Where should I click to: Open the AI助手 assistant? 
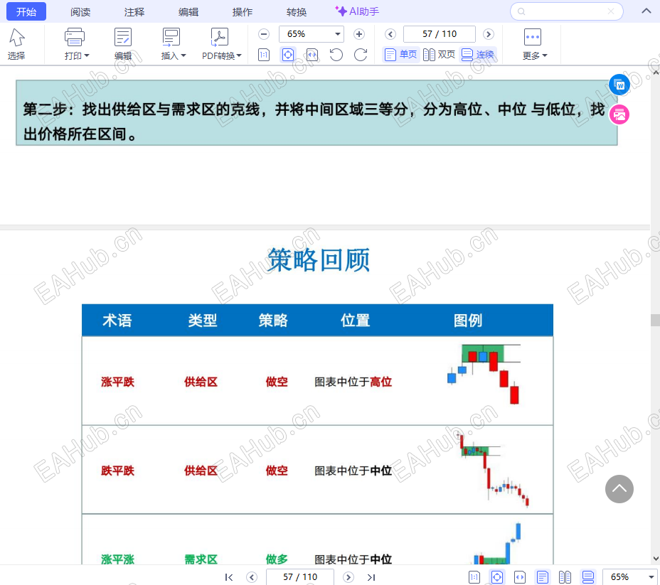357,11
